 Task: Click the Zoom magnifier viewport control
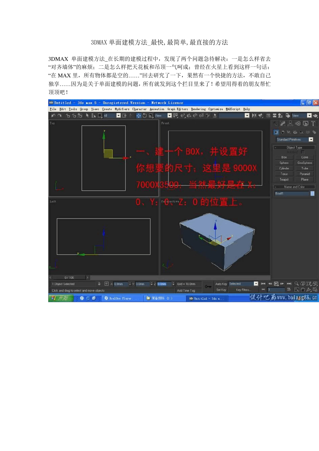click(x=297, y=284)
